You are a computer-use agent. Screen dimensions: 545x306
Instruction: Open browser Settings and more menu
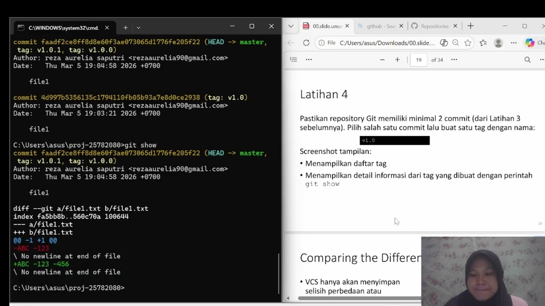(513, 43)
